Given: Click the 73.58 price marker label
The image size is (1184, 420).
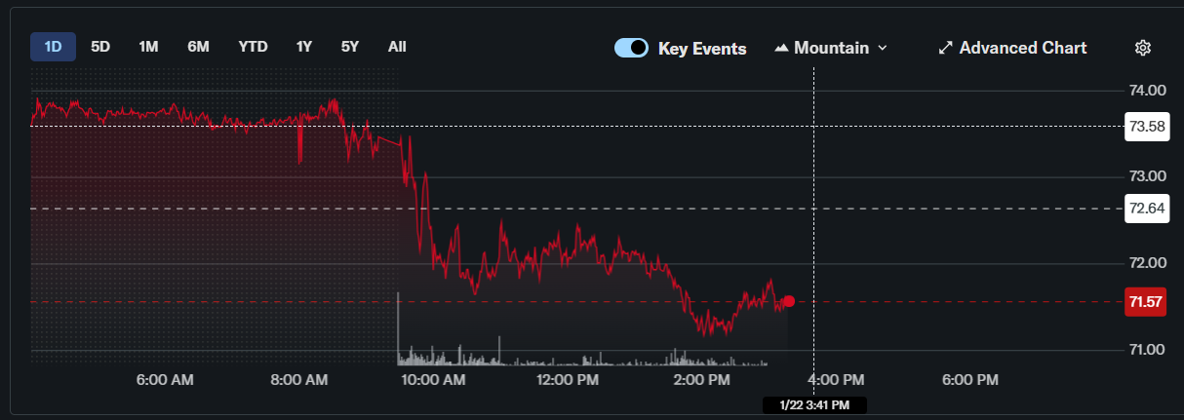Looking at the screenshot, I should point(1147,127).
